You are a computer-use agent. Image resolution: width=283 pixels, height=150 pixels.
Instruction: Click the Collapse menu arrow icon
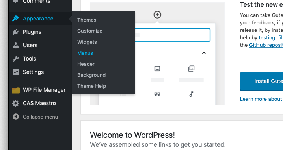pos(16,117)
